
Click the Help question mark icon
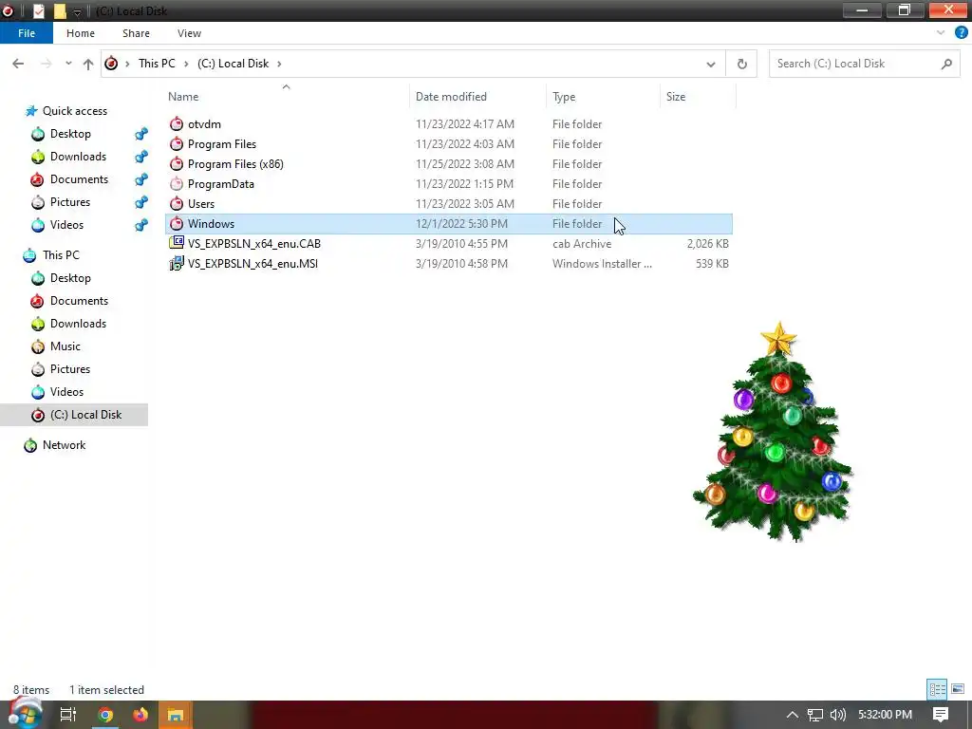961,33
